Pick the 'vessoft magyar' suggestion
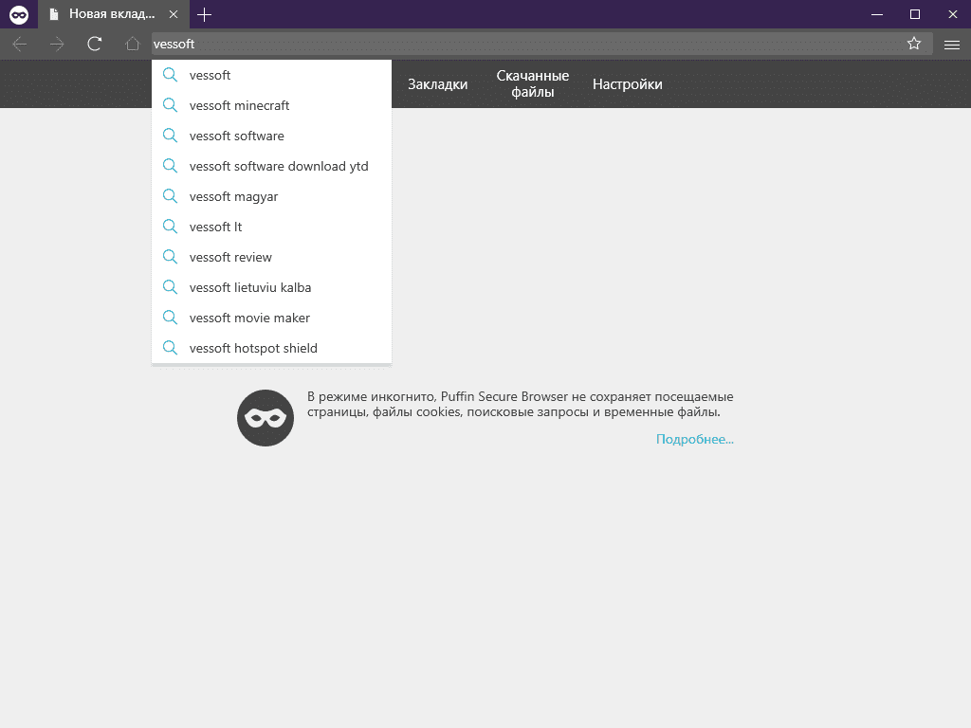The image size is (971, 728). click(x=271, y=196)
